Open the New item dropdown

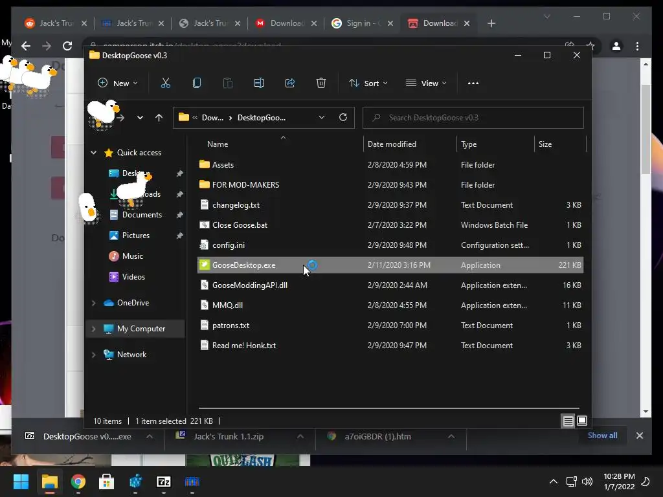[x=118, y=83]
